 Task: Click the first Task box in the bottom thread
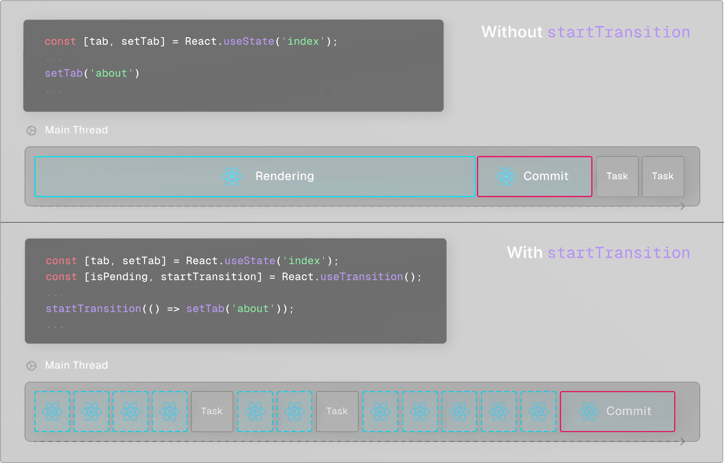click(212, 411)
